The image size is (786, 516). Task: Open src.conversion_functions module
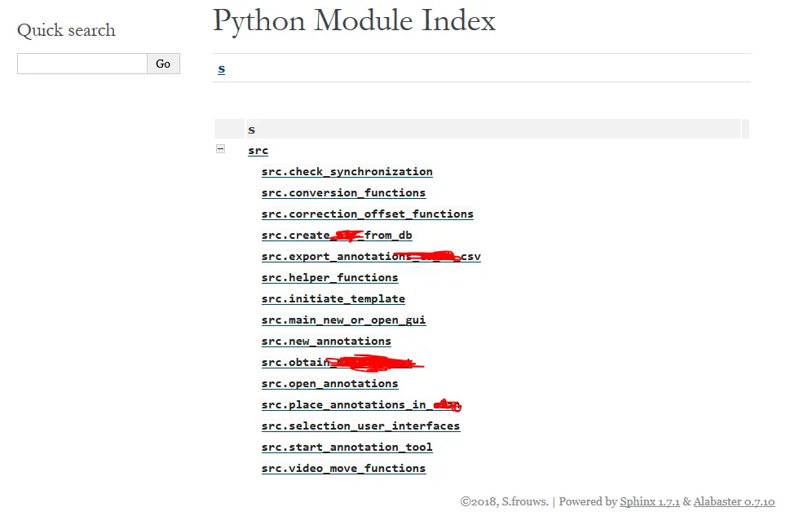pyautogui.click(x=343, y=193)
